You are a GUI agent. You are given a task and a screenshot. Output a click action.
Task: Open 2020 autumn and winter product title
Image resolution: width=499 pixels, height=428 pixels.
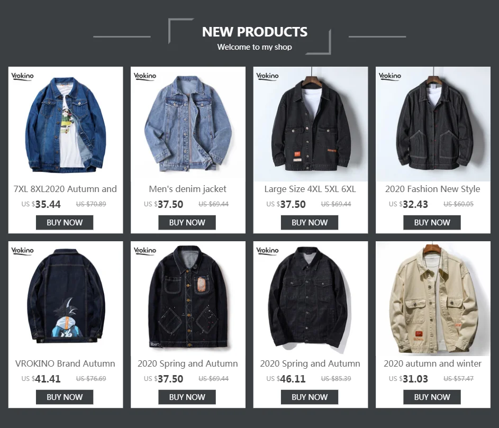(432, 363)
